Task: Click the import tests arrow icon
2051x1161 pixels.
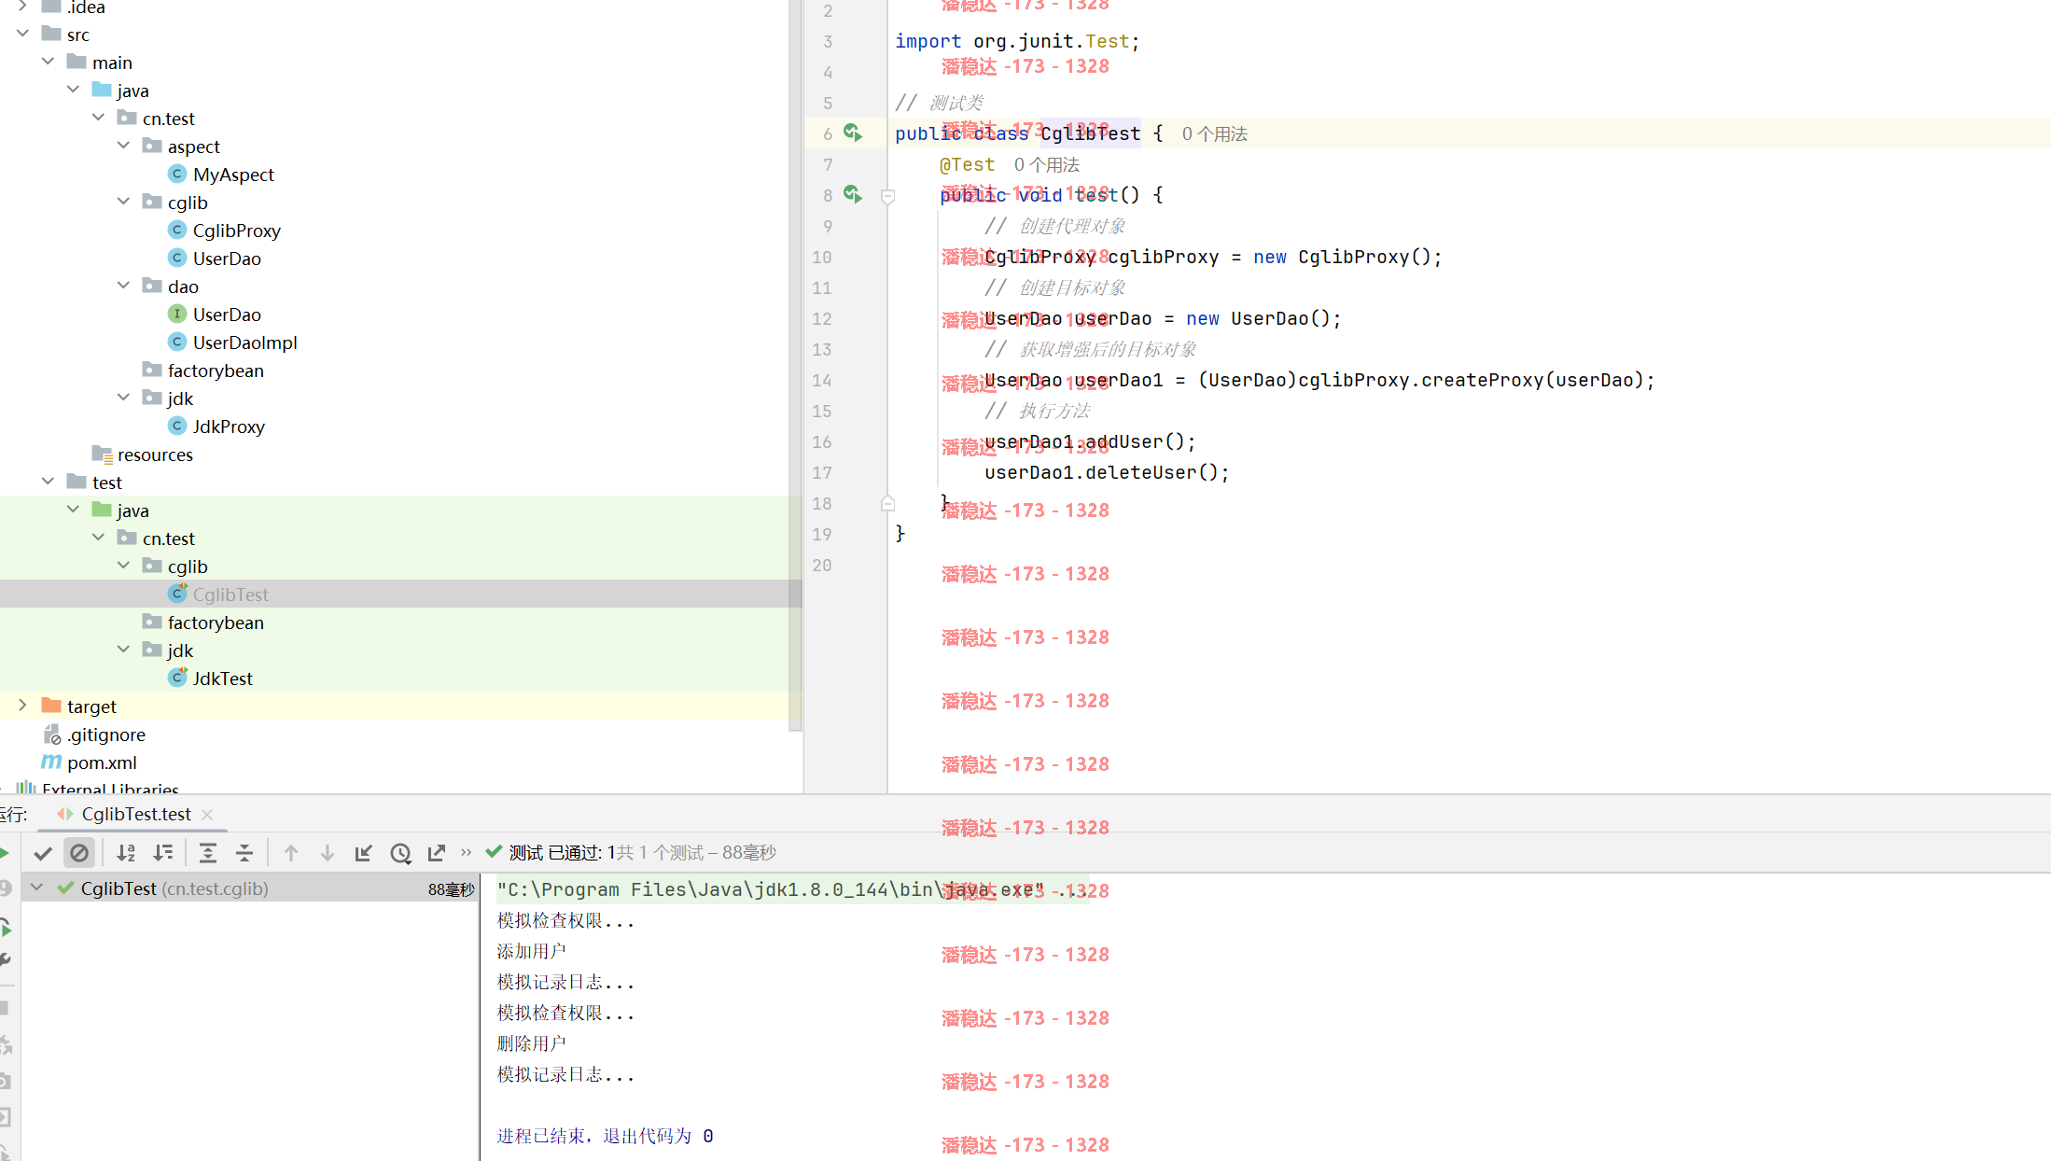Action: 364,853
